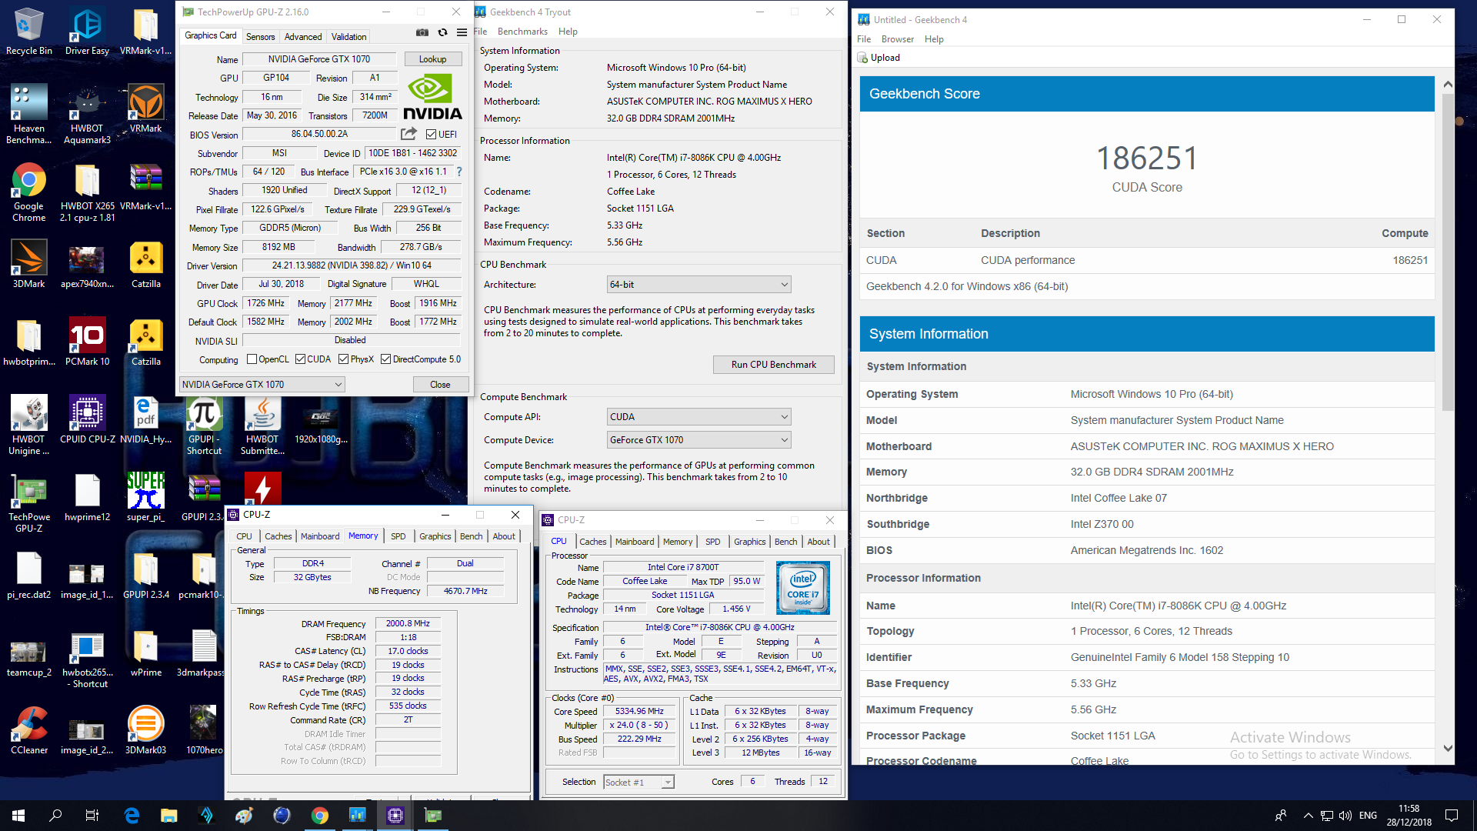Open the About tab in right CPU-Z window
The height and width of the screenshot is (831, 1477).
[819, 542]
